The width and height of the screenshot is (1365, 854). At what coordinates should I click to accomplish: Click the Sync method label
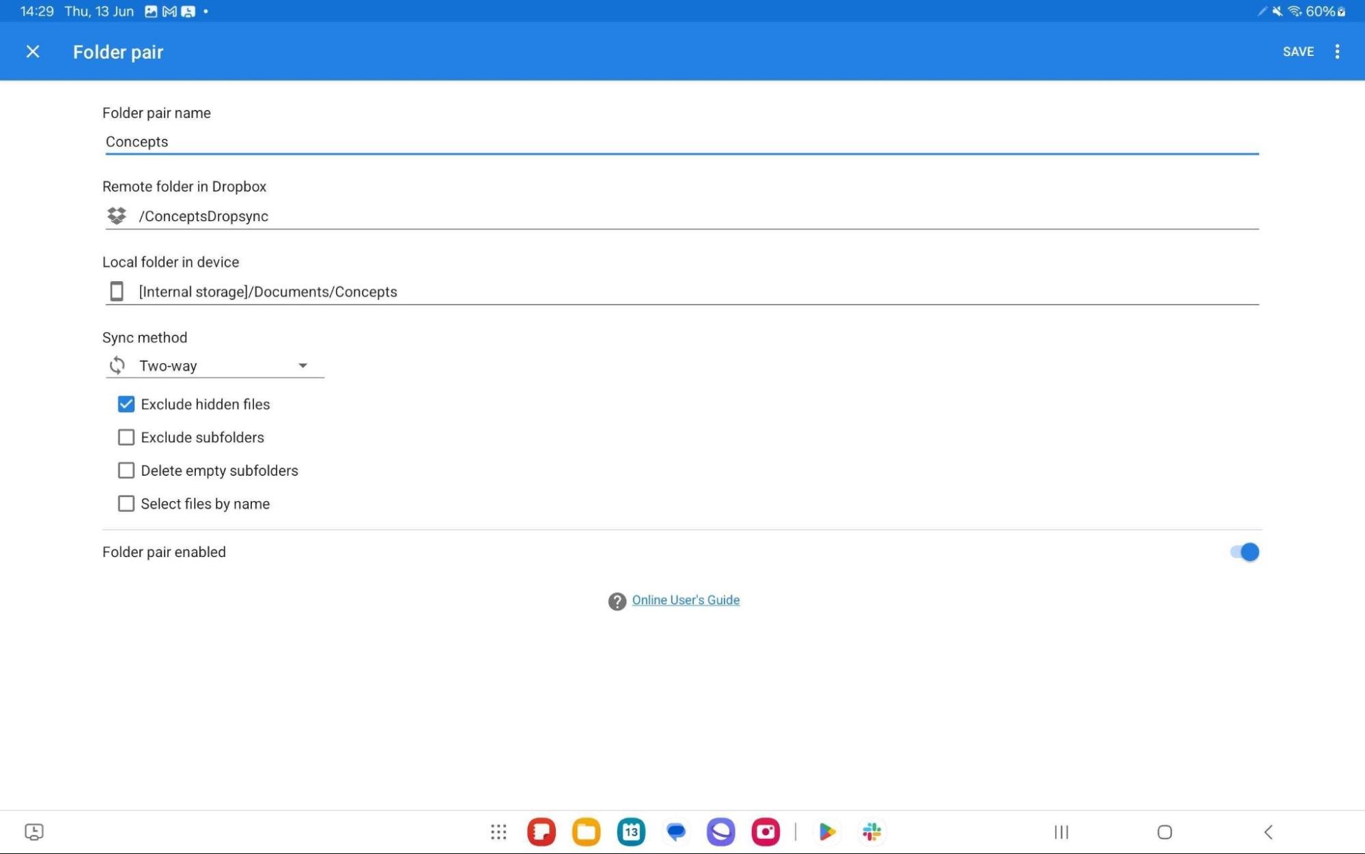[145, 337]
